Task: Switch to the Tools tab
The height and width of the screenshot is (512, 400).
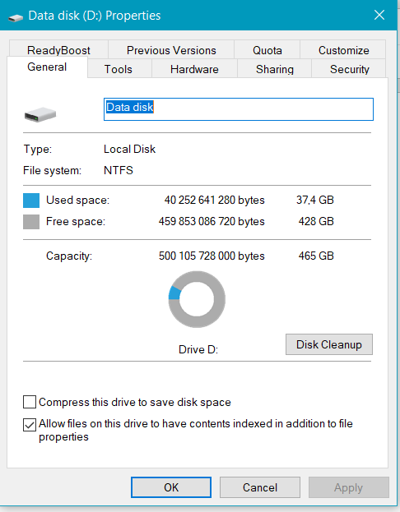Action: click(x=119, y=69)
